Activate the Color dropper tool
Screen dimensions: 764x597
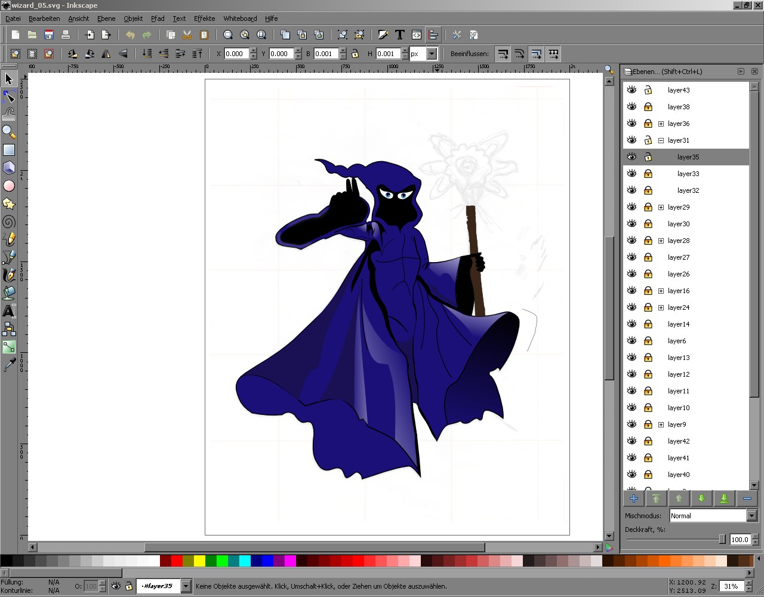click(9, 365)
